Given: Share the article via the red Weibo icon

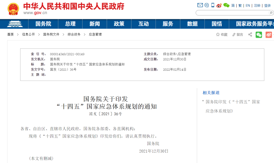Looking at the screenshot, I should pyautogui.click(x=269, y=34).
